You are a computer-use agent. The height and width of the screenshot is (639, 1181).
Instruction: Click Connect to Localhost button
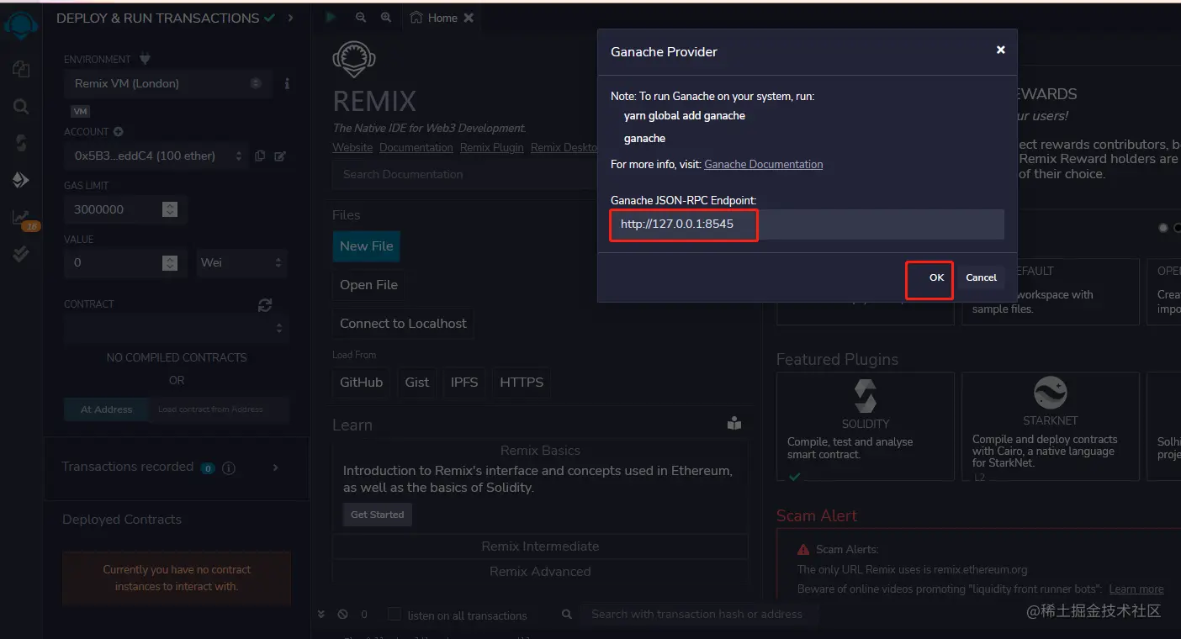[x=403, y=324]
